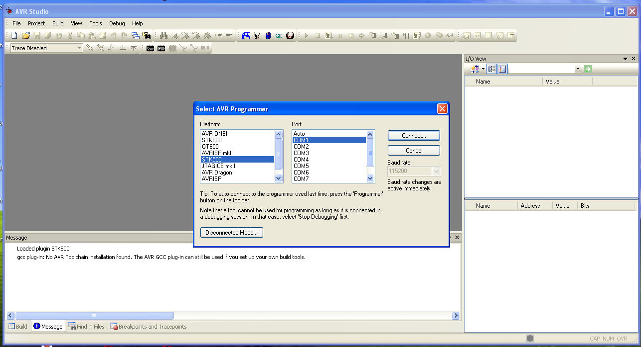Open the I/O View search combo dropdown
641x347 pixels.
(x=578, y=69)
